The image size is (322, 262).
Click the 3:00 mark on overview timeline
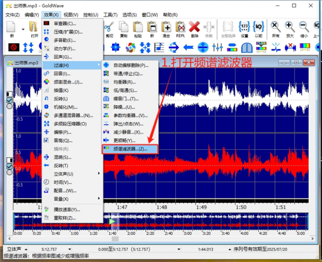point(188,234)
